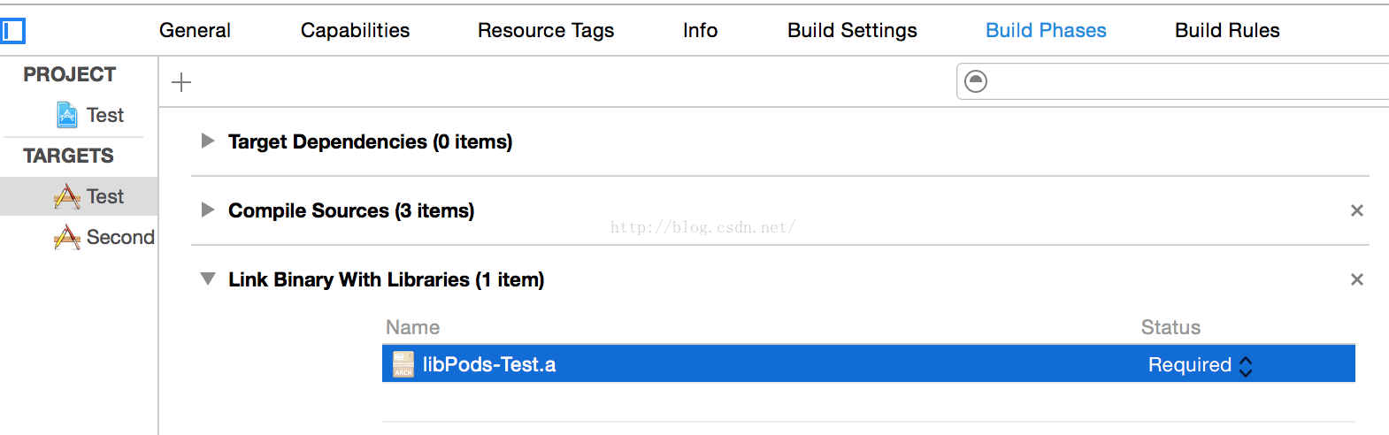Click the plus icon to add a build phase
Screen dimensions: 1389x435
tap(181, 82)
